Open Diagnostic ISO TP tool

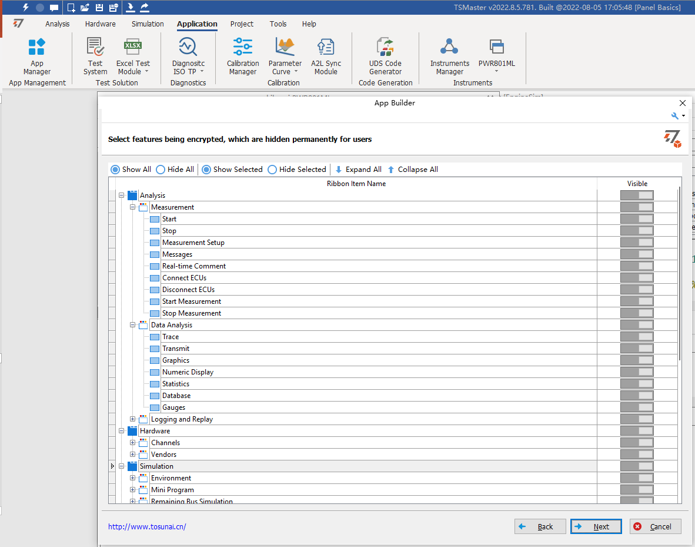[x=188, y=57]
